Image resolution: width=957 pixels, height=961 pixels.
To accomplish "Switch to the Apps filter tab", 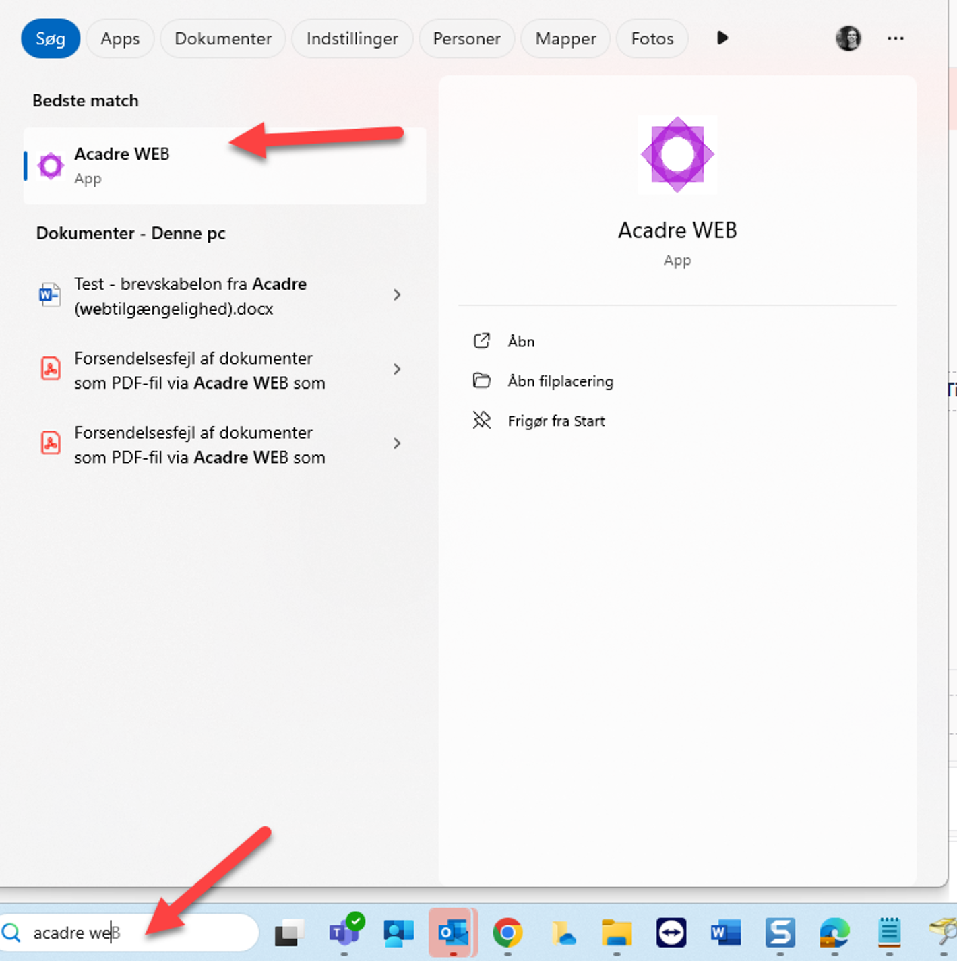I will [120, 38].
